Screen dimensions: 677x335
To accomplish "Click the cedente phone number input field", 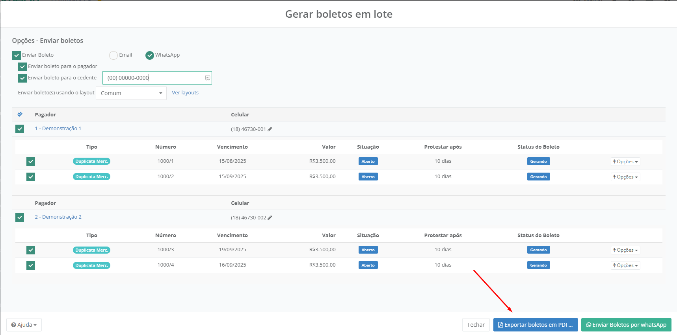I will (x=154, y=78).
